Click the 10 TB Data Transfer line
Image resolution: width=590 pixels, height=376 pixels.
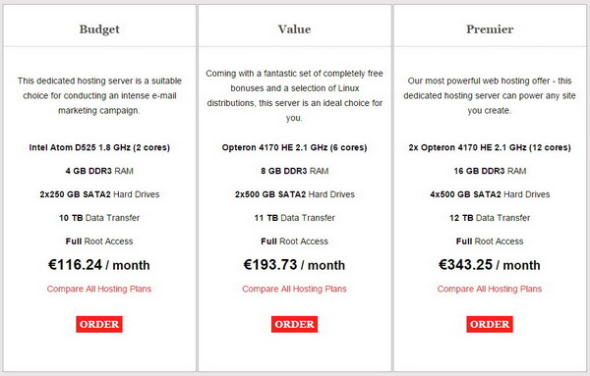(99, 218)
